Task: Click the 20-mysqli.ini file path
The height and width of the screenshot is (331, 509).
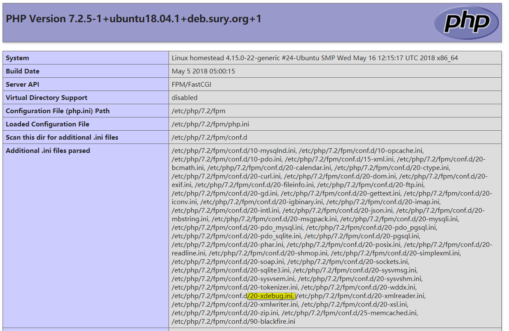Action: point(399,219)
